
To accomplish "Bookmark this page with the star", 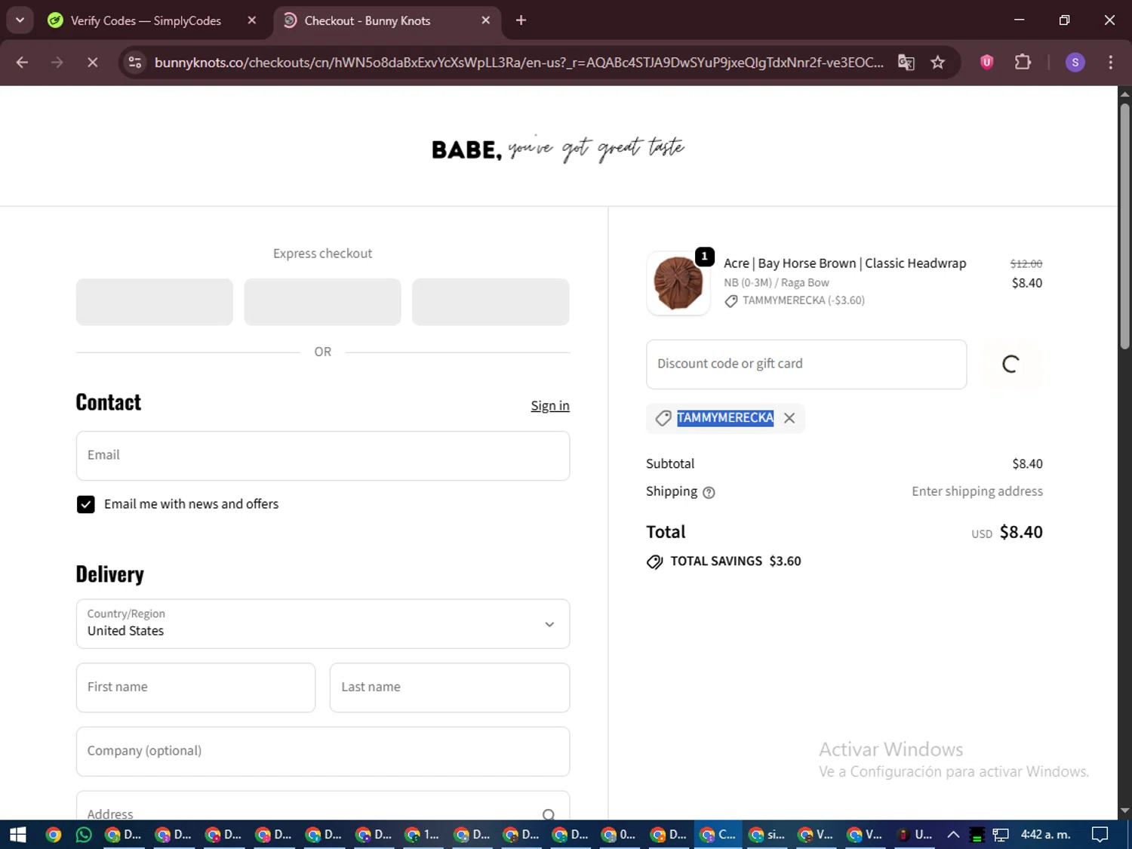I will (937, 63).
